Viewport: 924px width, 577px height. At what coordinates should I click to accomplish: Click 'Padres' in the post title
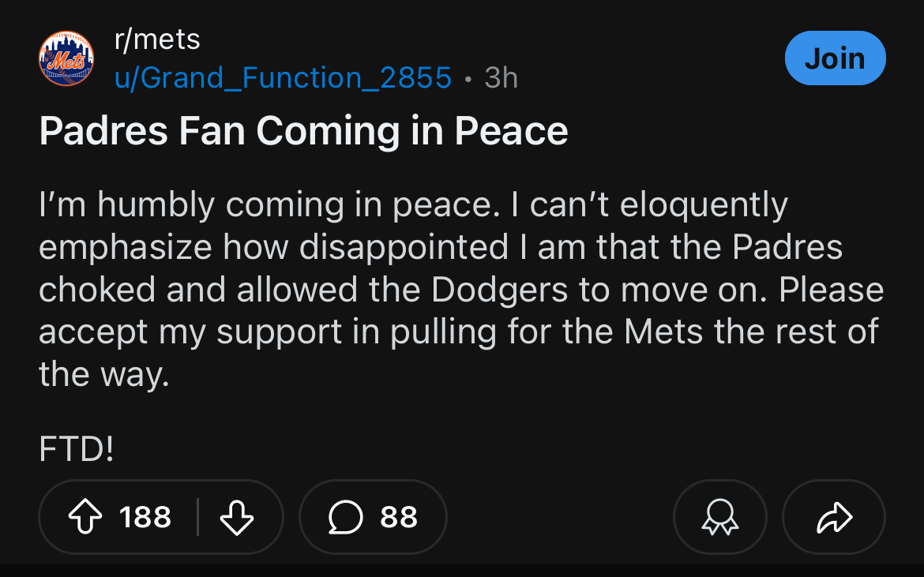103,131
